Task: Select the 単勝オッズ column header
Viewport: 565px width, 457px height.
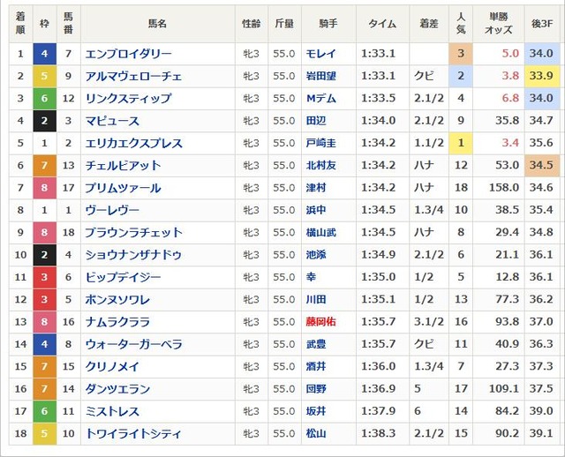Action: pos(499,24)
